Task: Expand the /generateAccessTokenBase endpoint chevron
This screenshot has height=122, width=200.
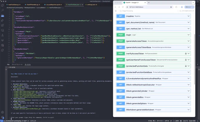Action: pos(189,47)
